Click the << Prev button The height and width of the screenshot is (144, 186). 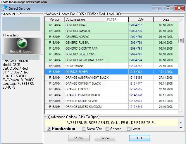[x=79, y=138]
